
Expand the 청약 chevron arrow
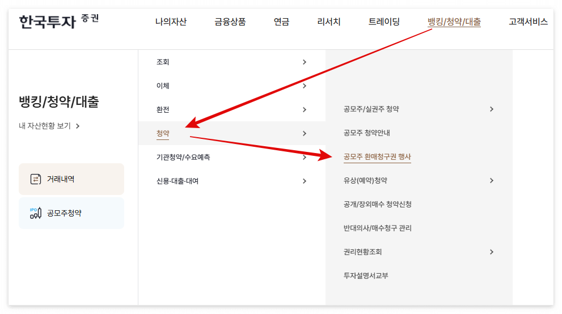point(305,134)
